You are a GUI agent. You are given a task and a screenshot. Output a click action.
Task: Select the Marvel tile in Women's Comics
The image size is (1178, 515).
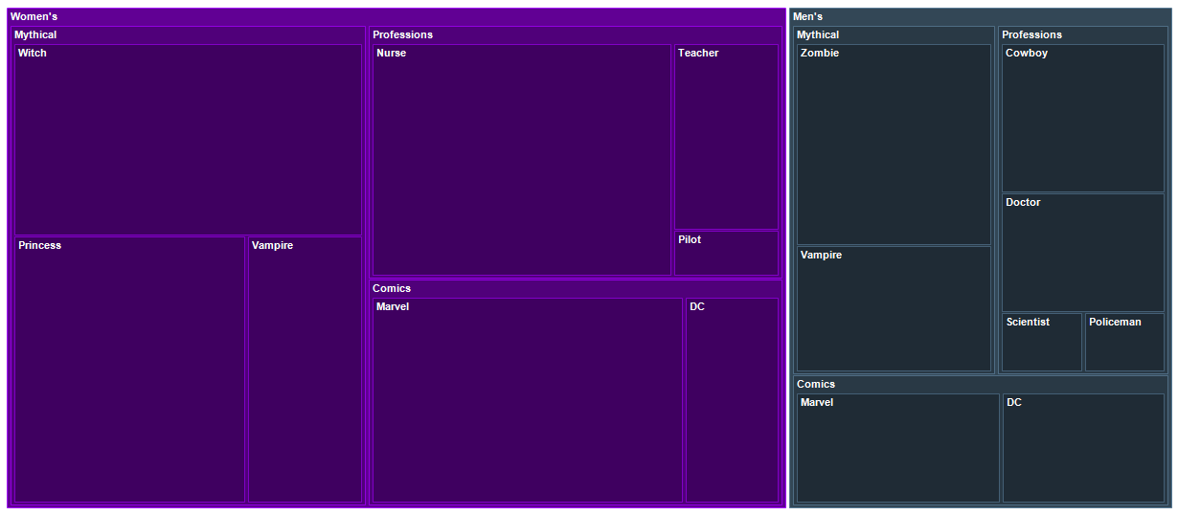point(528,400)
